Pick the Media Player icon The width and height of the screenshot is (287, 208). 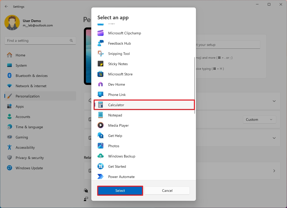click(x=101, y=125)
